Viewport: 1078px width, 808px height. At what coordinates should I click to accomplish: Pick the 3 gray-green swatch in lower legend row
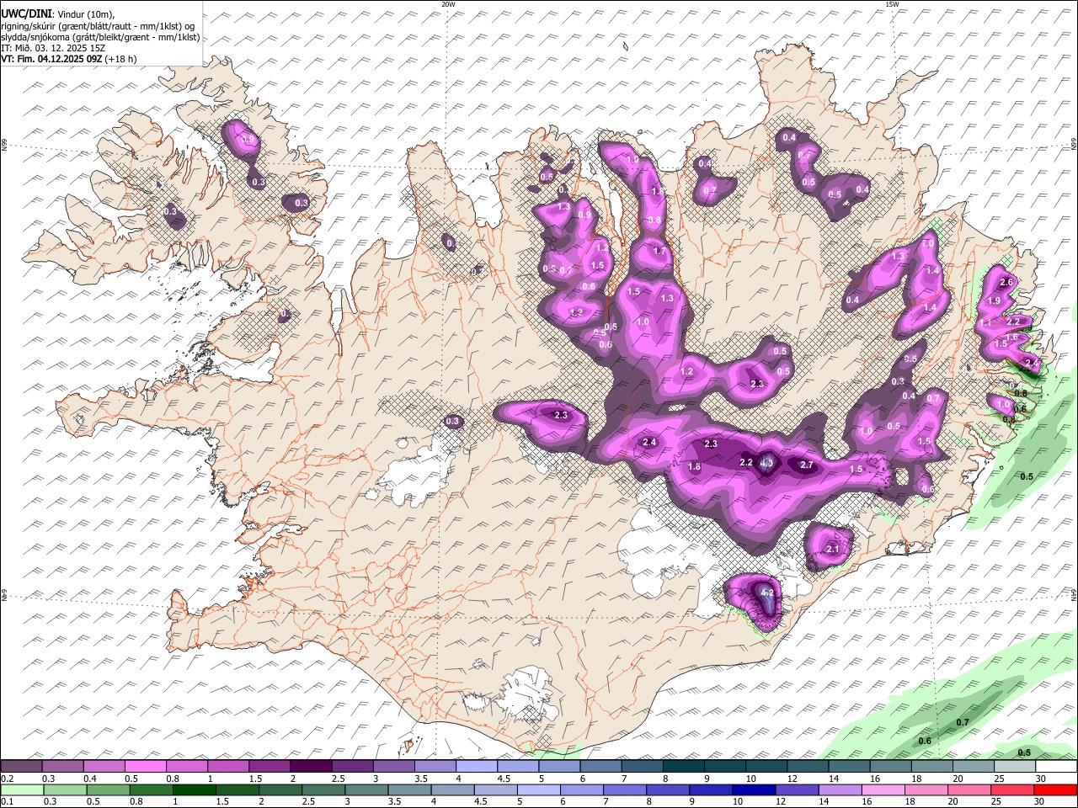pyautogui.click(x=366, y=790)
